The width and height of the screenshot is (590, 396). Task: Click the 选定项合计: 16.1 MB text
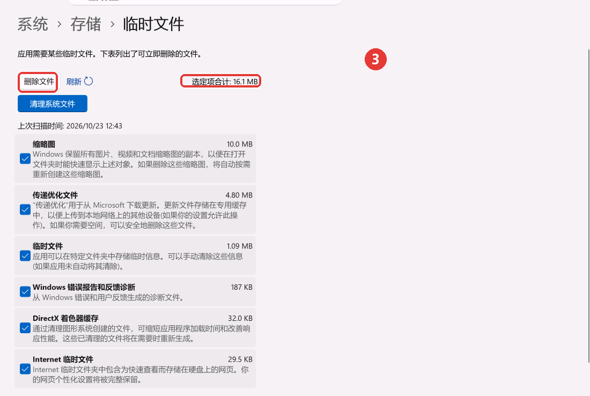[225, 82]
